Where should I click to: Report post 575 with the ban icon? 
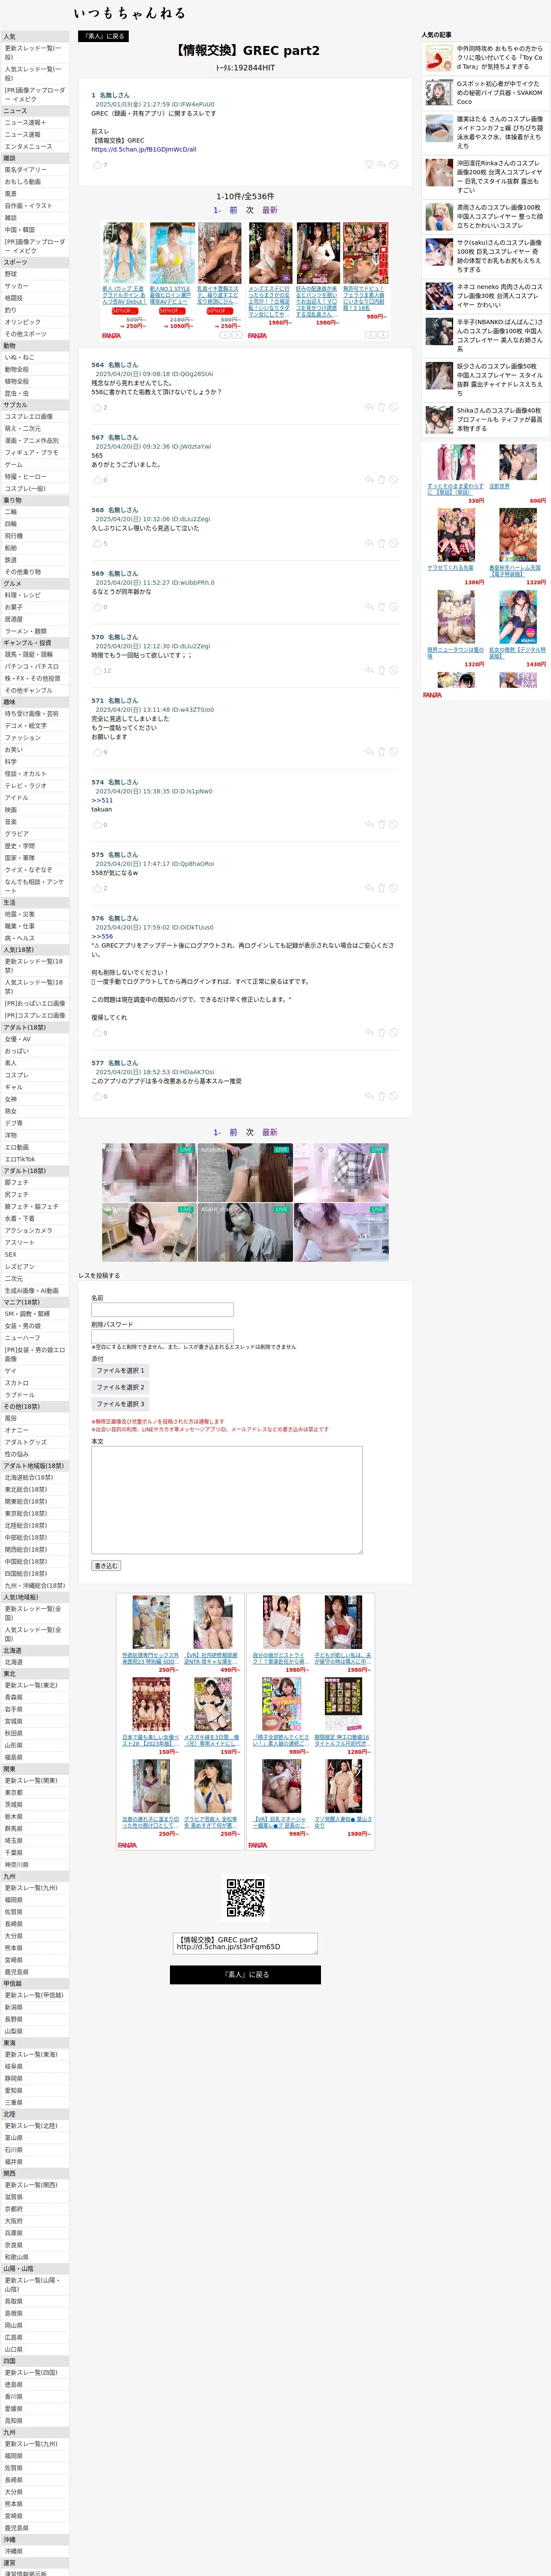tap(394, 888)
